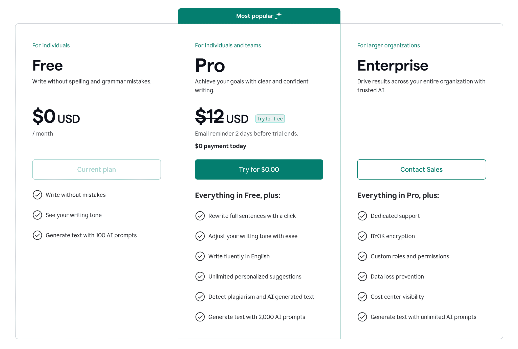Image resolution: width=518 pixels, height=349 pixels.
Task: Click checkmark icon beside Write without mistakes
Action: pos(37,195)
